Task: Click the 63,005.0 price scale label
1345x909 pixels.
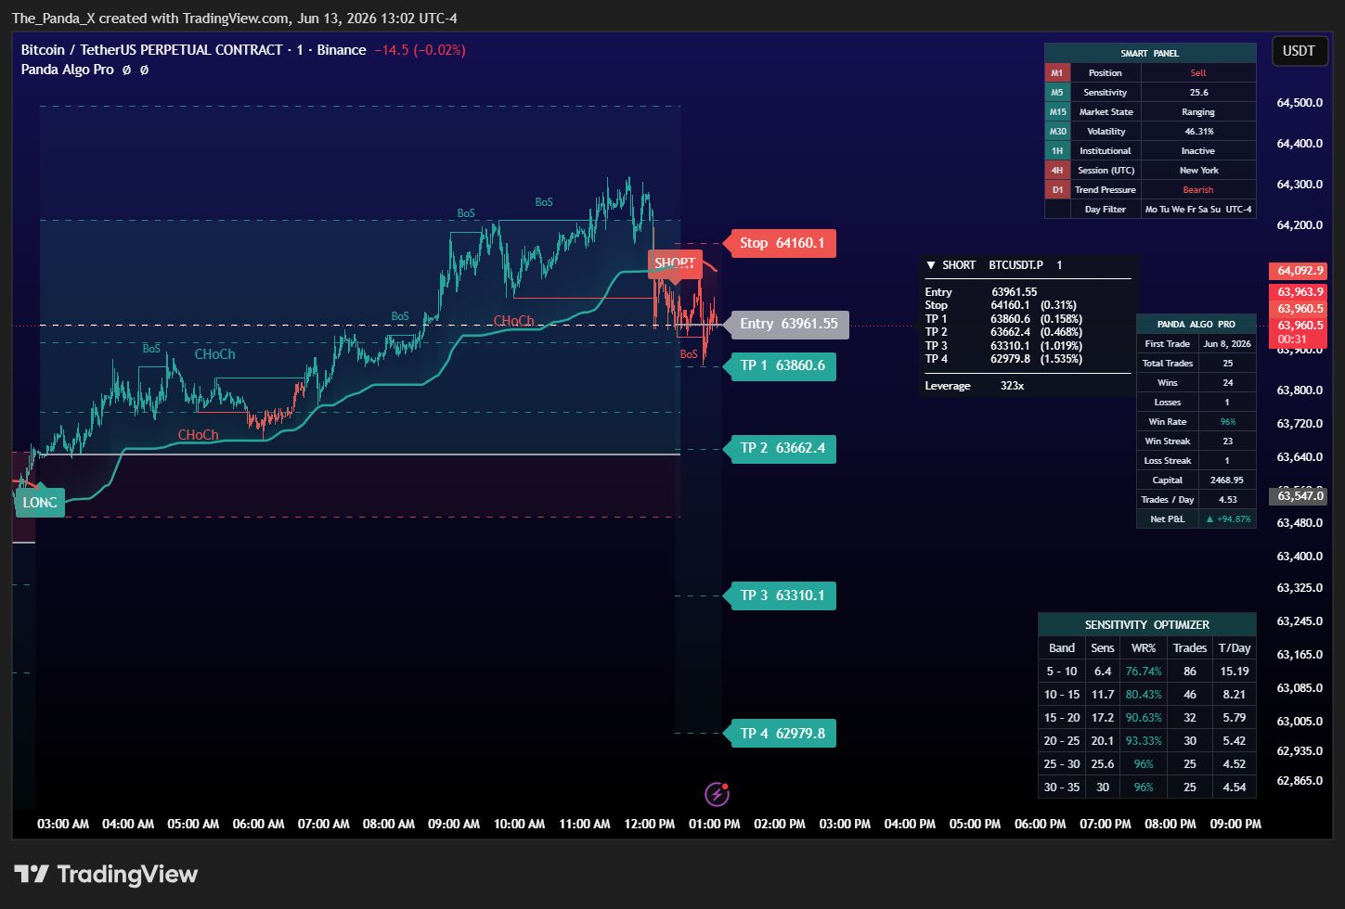Action: 1300,722
